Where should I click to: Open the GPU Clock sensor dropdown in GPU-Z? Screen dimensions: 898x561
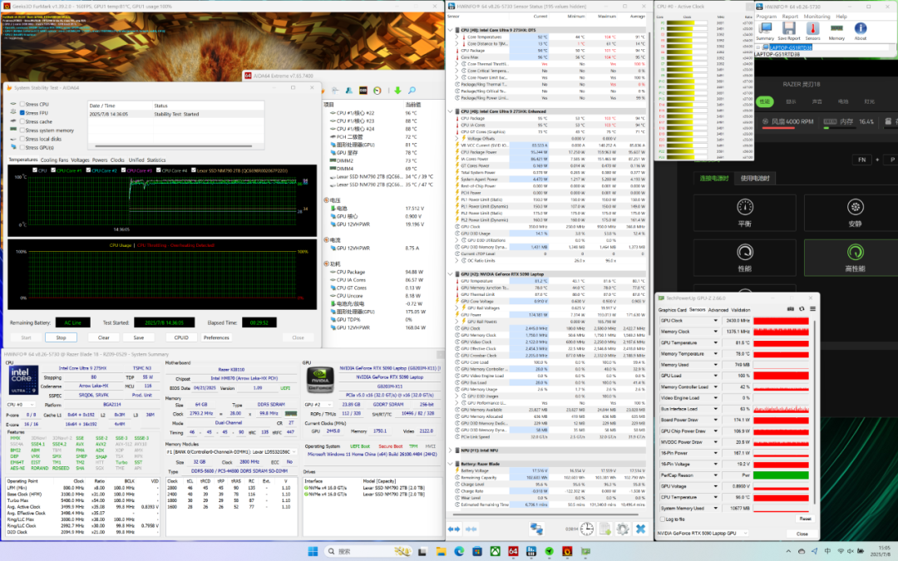click(x=715, y=321)
